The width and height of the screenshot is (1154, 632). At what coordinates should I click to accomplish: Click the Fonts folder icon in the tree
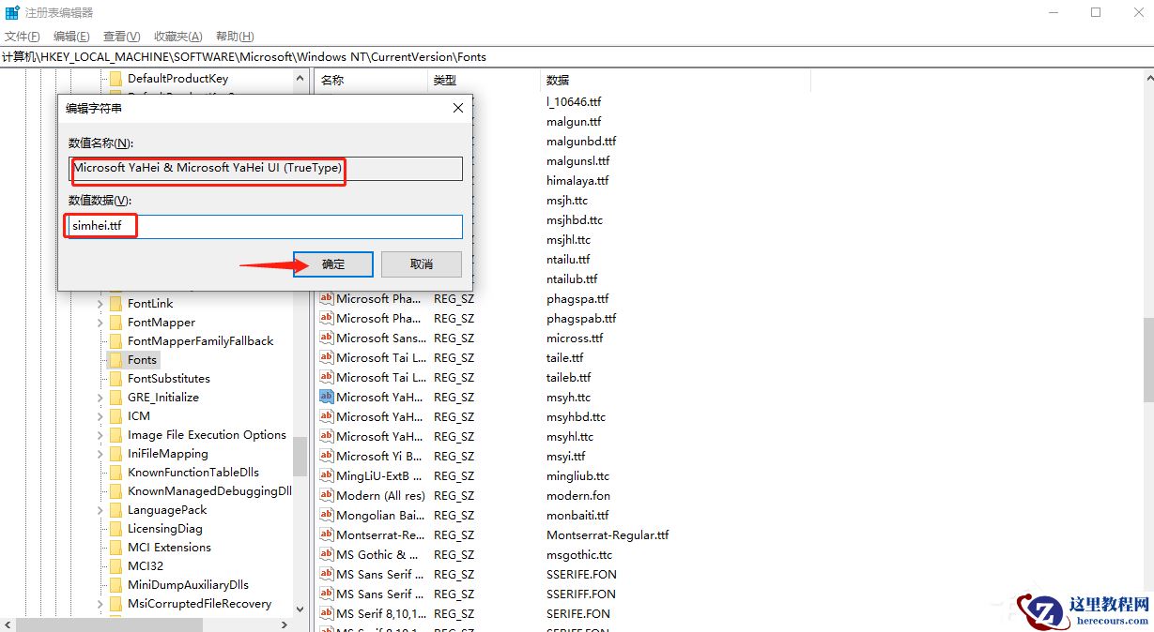115,359
